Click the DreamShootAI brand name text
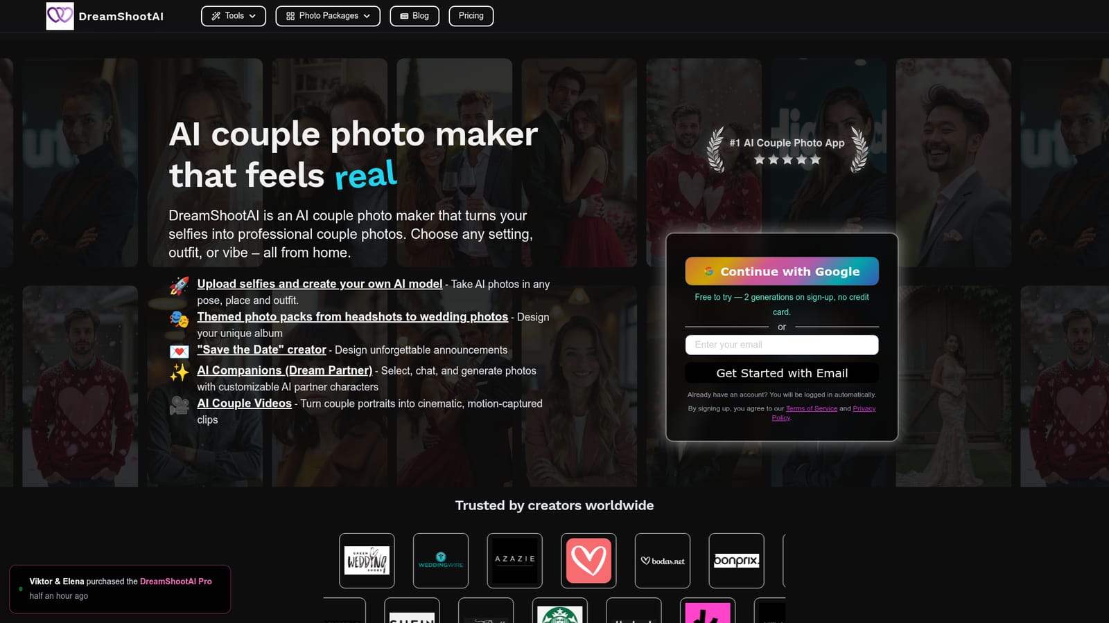The width and height of the screenshot is (1109, 623). click(x=121, y=17)
